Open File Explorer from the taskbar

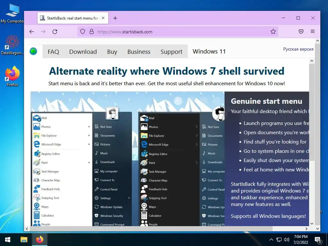pyautogui.click(x=24, y=240)
